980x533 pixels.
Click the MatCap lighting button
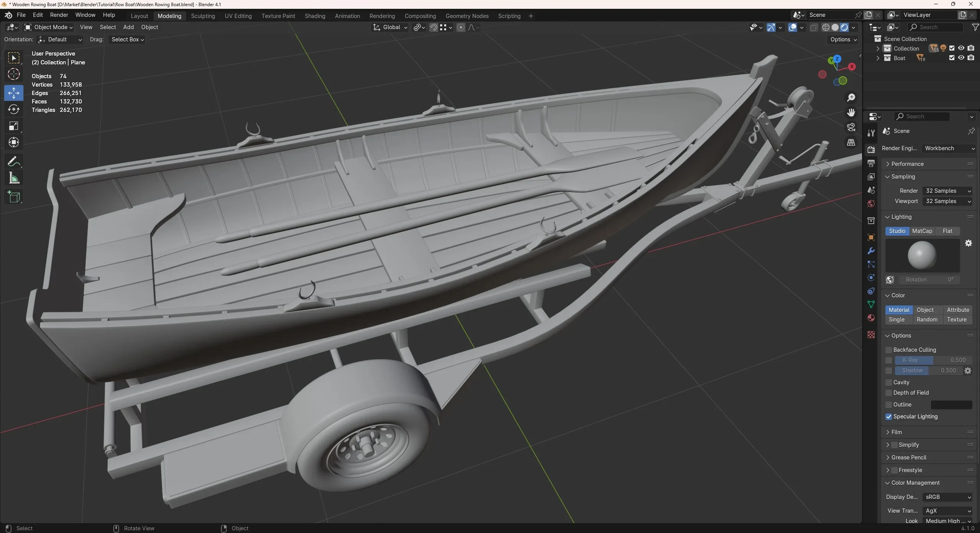pos(922,230)
